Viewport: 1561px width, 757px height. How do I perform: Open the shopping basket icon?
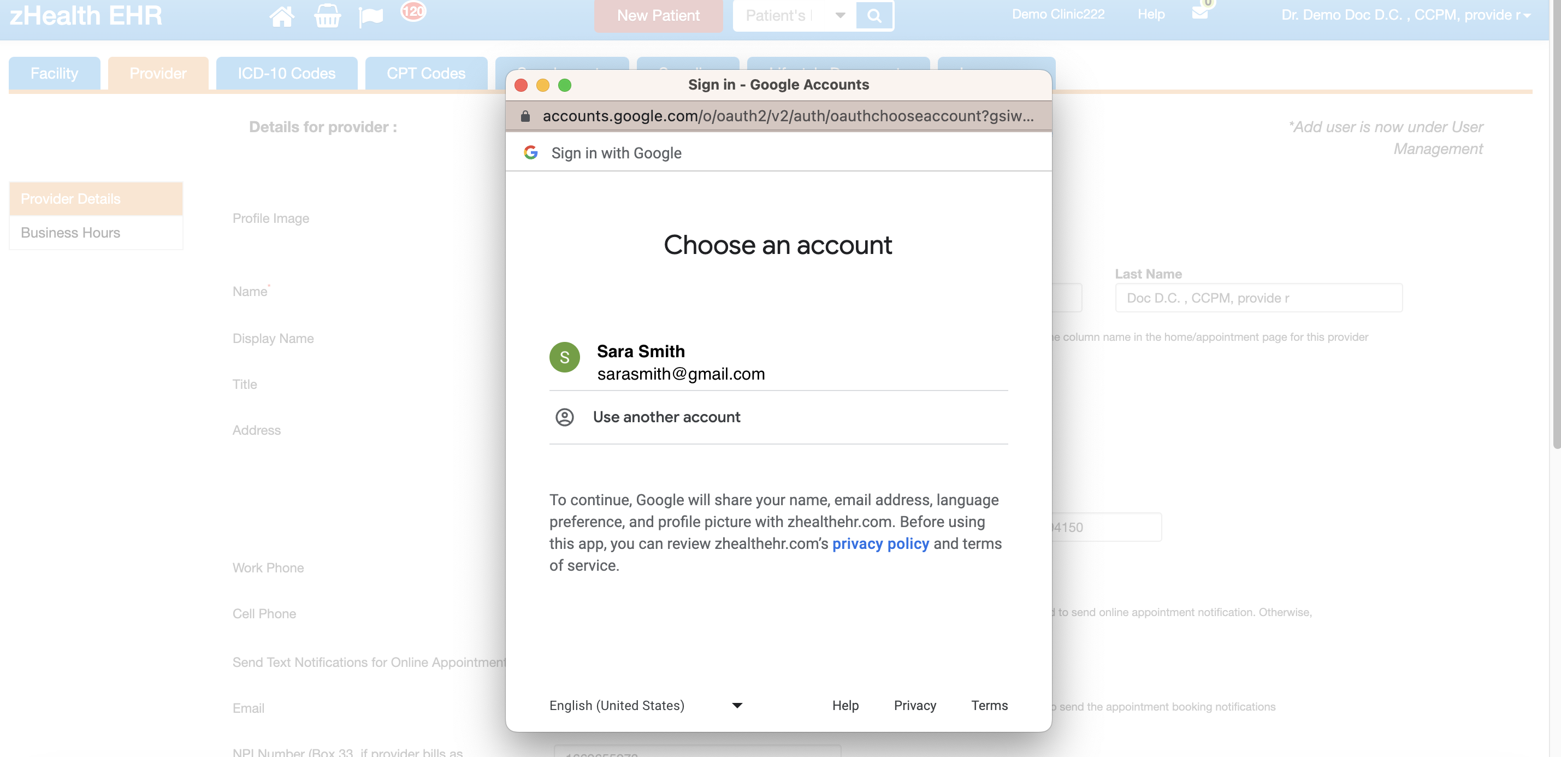[327, 16]
